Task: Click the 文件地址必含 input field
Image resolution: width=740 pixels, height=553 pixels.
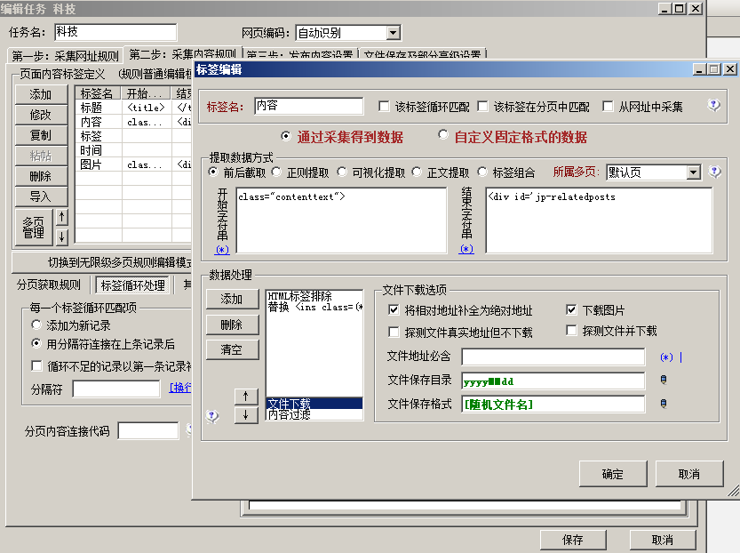Action: click(553, 357)
